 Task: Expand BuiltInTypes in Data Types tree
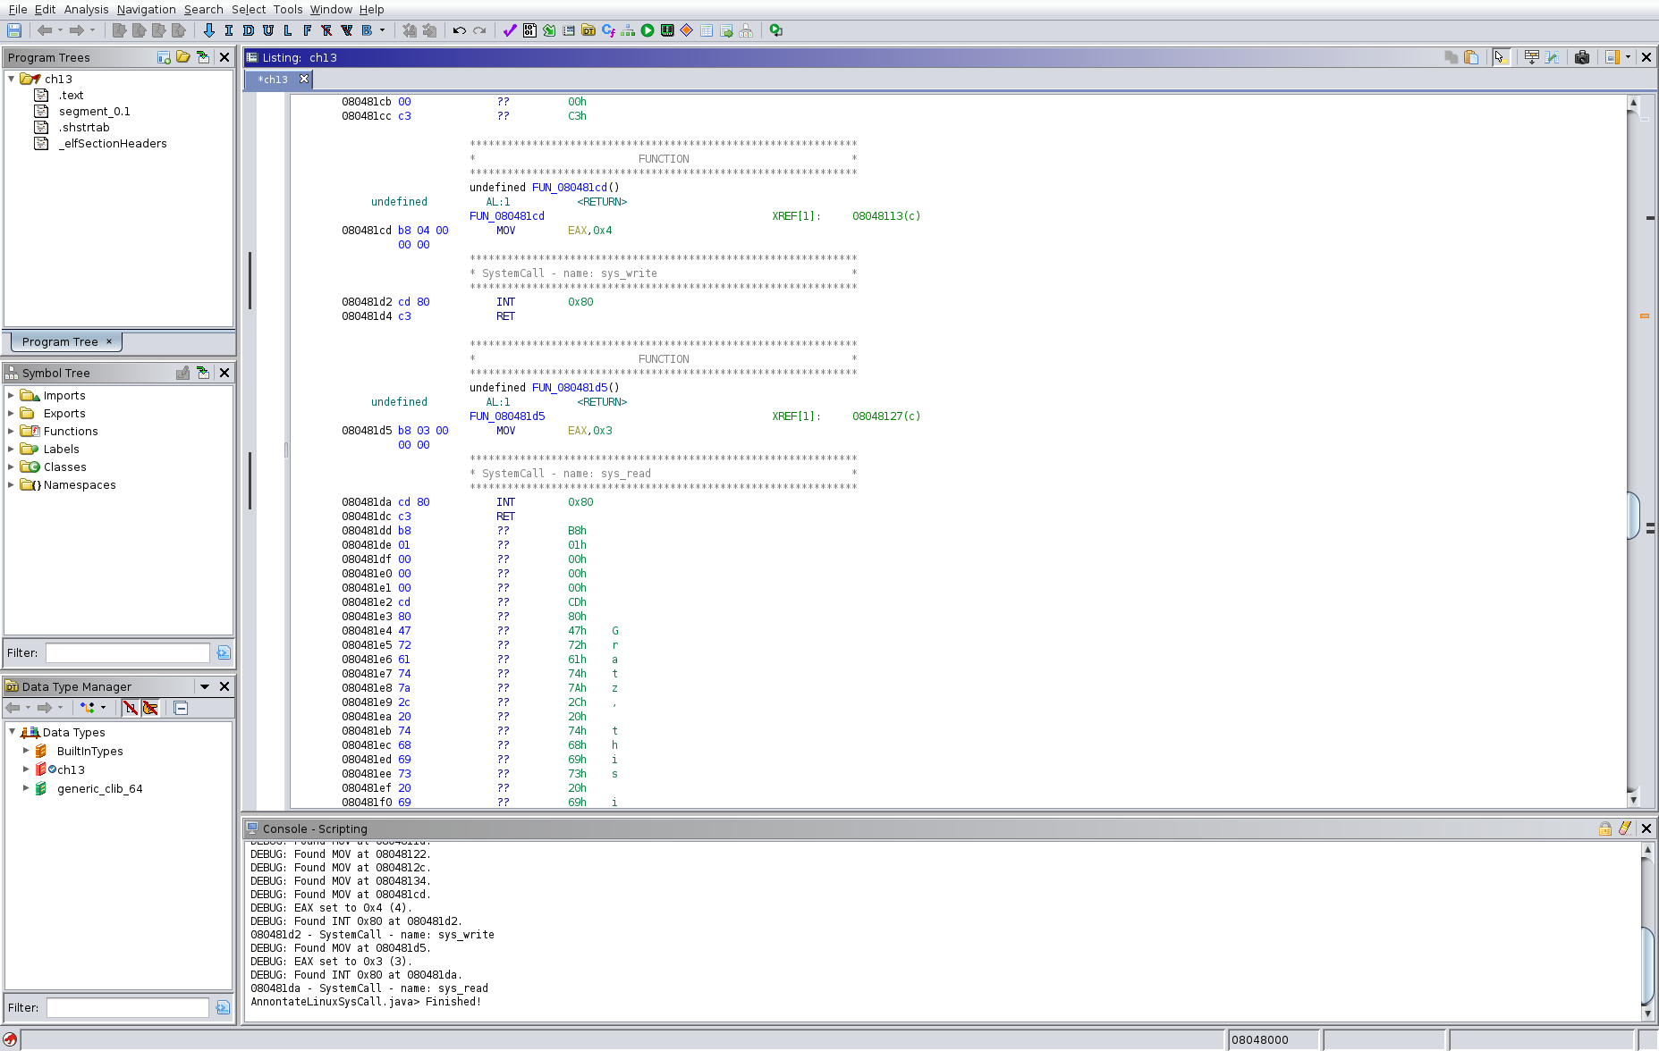[x=26, y=751]
